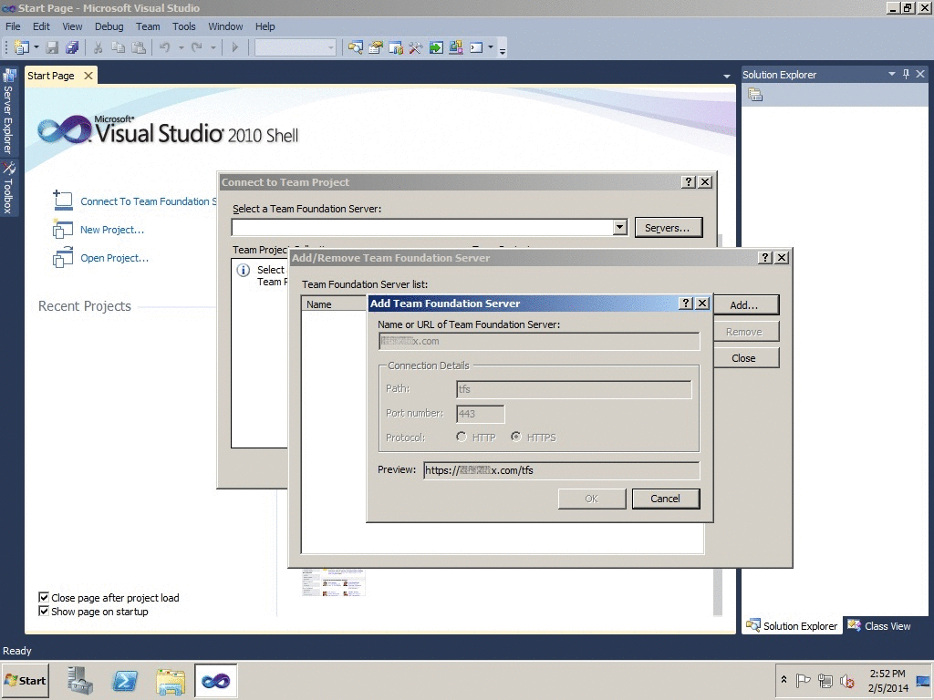Viewport: 934px width, 700px height.
Task: Close the Start Page tab with X
Action: coord(88,76)
